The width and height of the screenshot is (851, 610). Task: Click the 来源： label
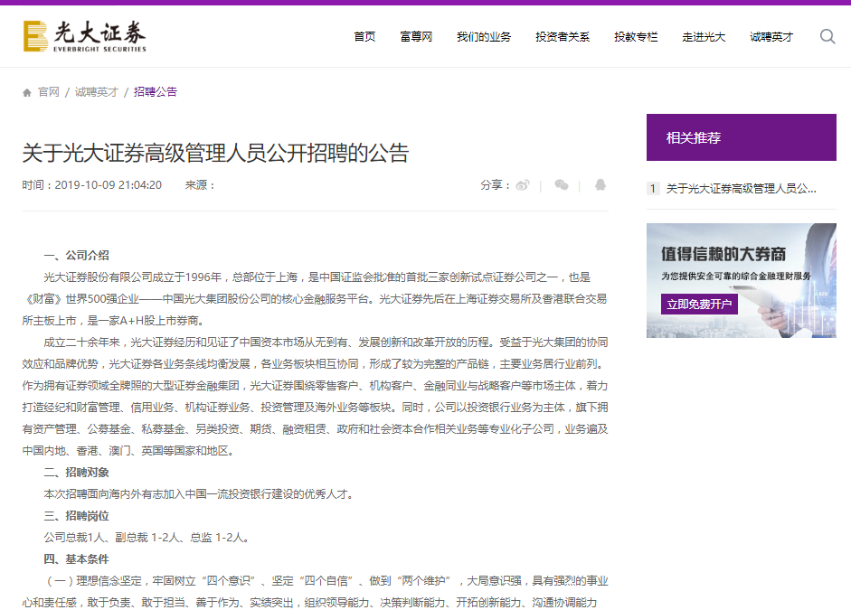coord(200,185)
